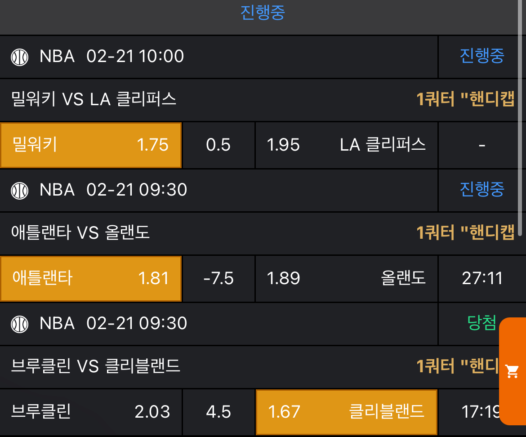This screenshot has height=437, width=526.
Task: Click the 당첨 status label
Action: (481, 323)
